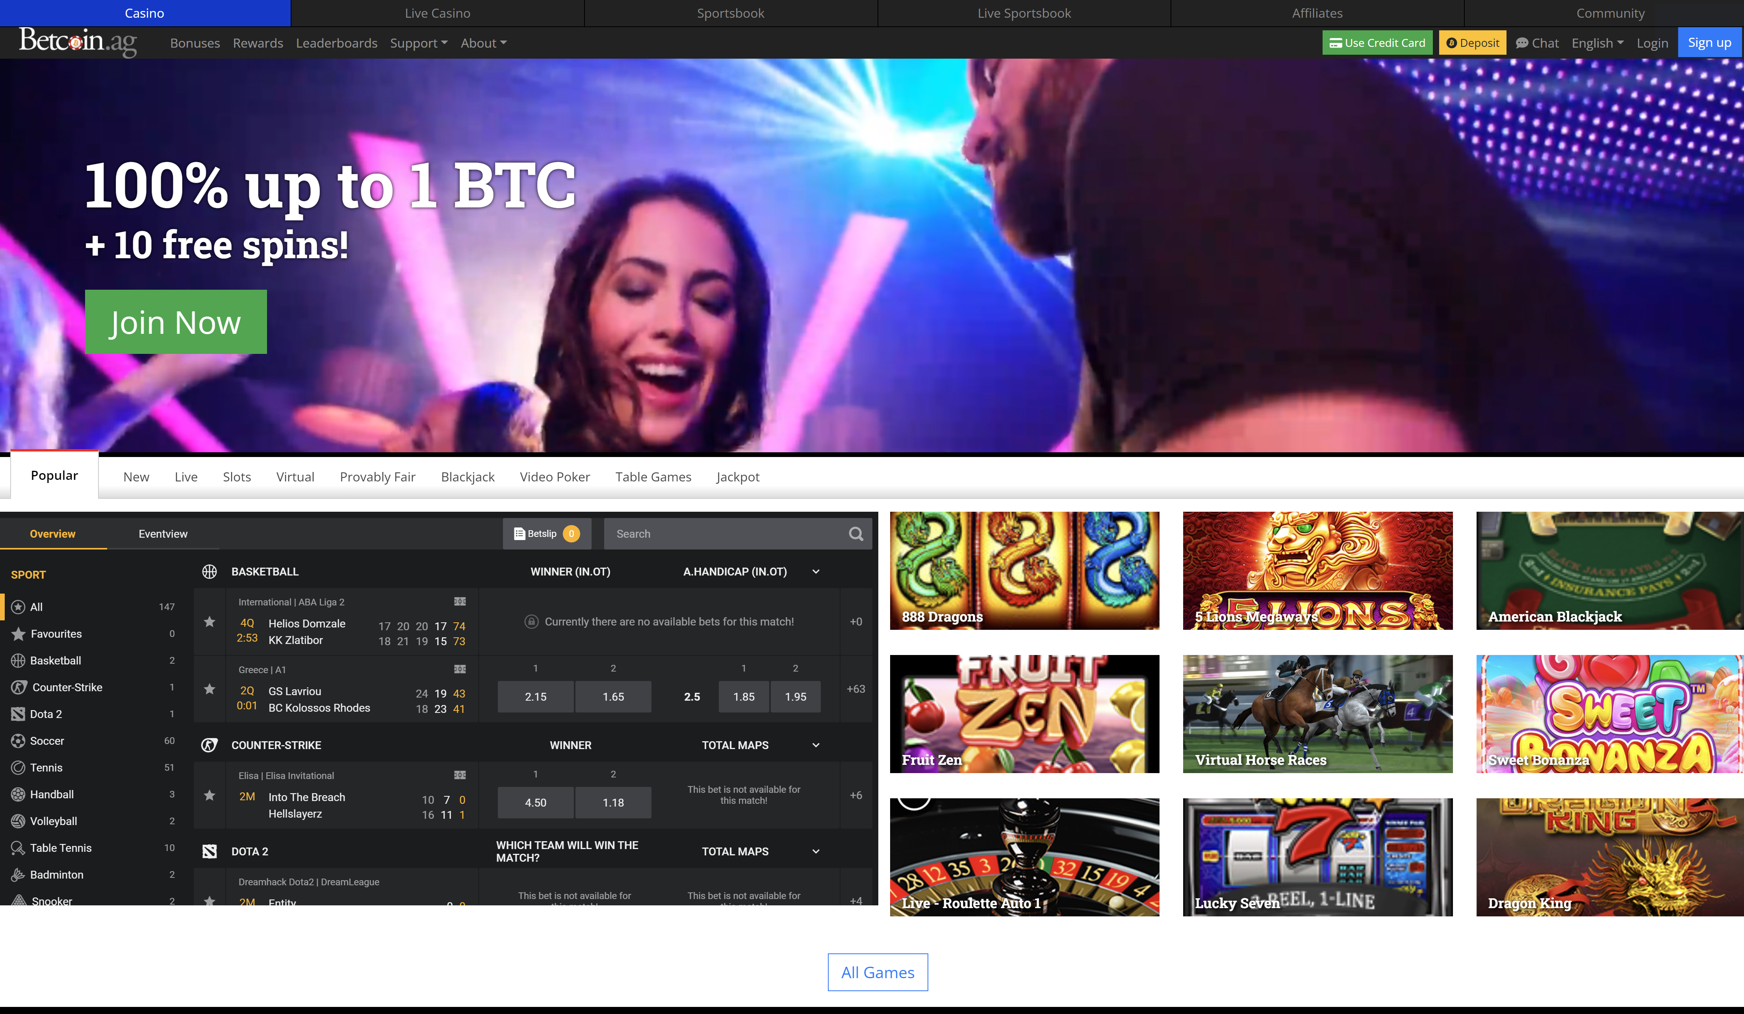The image size is (1744, 1014).
Task: Open the Affiliates tab
Action: pos(1318,13)
